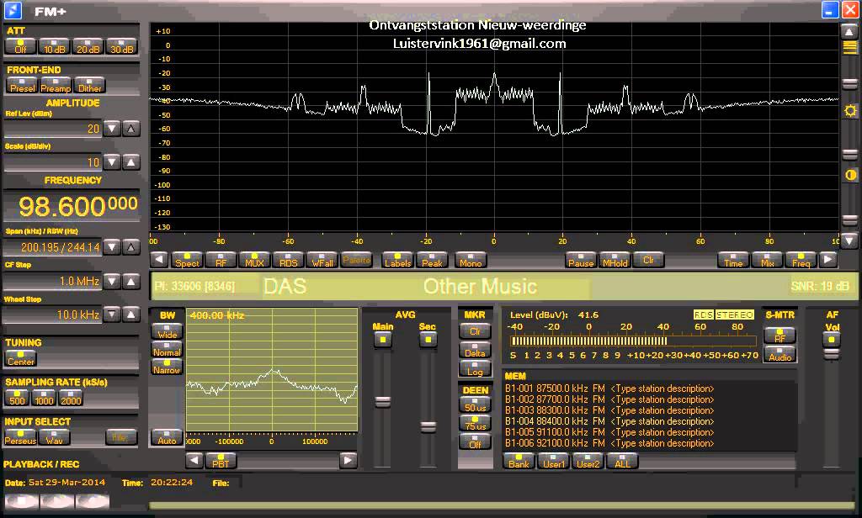
Task: Switch display to MUX mode
Action: point(254,260)
